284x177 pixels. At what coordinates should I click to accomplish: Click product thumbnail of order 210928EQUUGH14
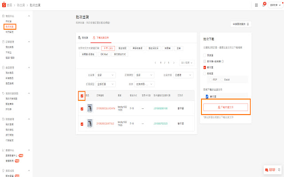[x=90, y=108]
